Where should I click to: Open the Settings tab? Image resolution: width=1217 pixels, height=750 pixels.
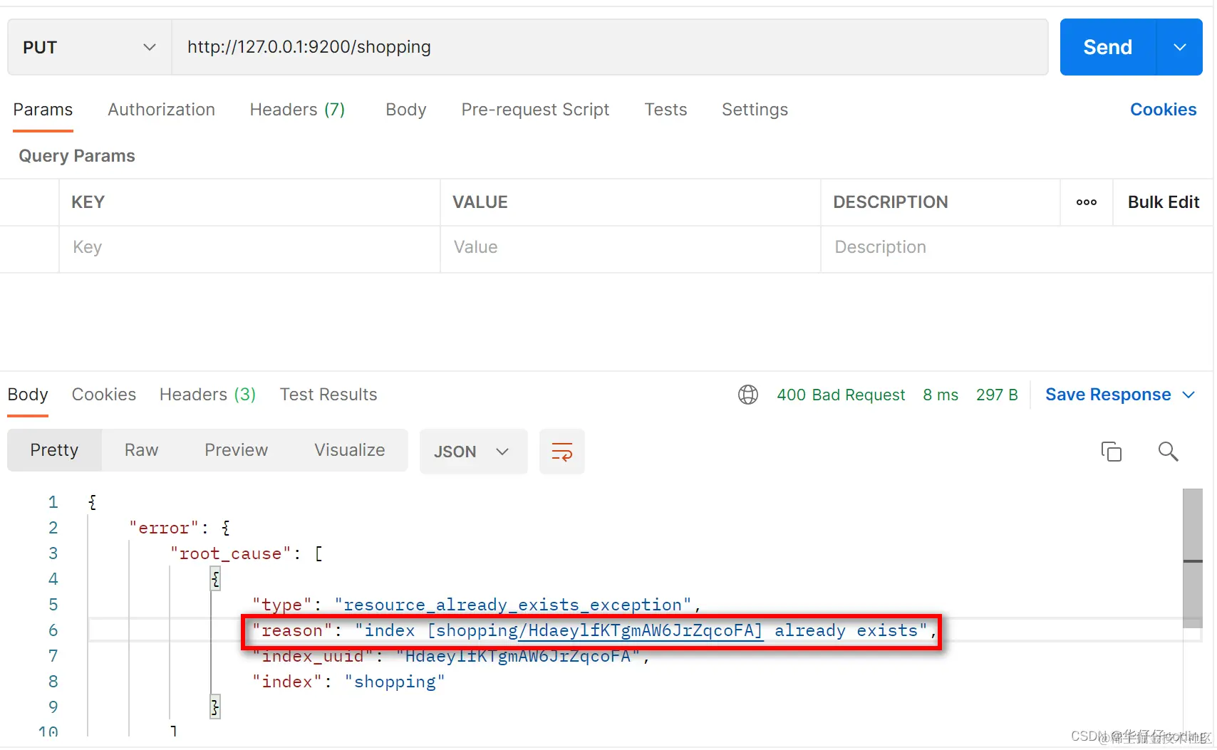pos(755,110)
